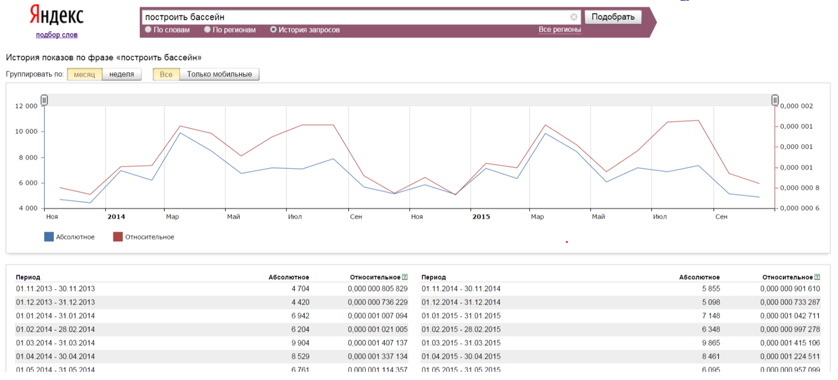Screen dimensions: 838x380
Task: Click help icon beside right Относительное column header
Action: click(817, 277)
